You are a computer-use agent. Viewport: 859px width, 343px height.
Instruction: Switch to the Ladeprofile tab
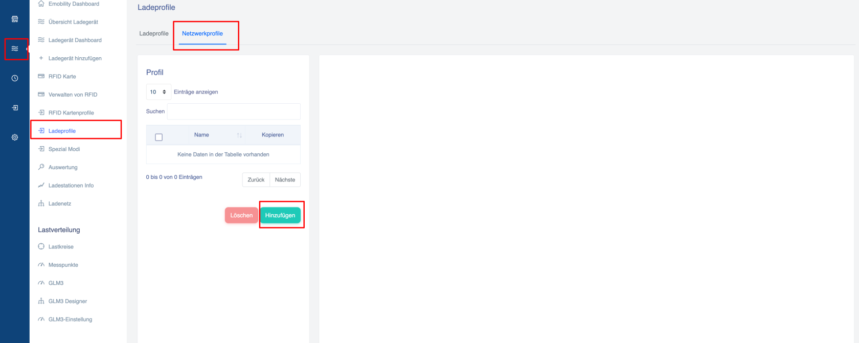tap(154, 33)
